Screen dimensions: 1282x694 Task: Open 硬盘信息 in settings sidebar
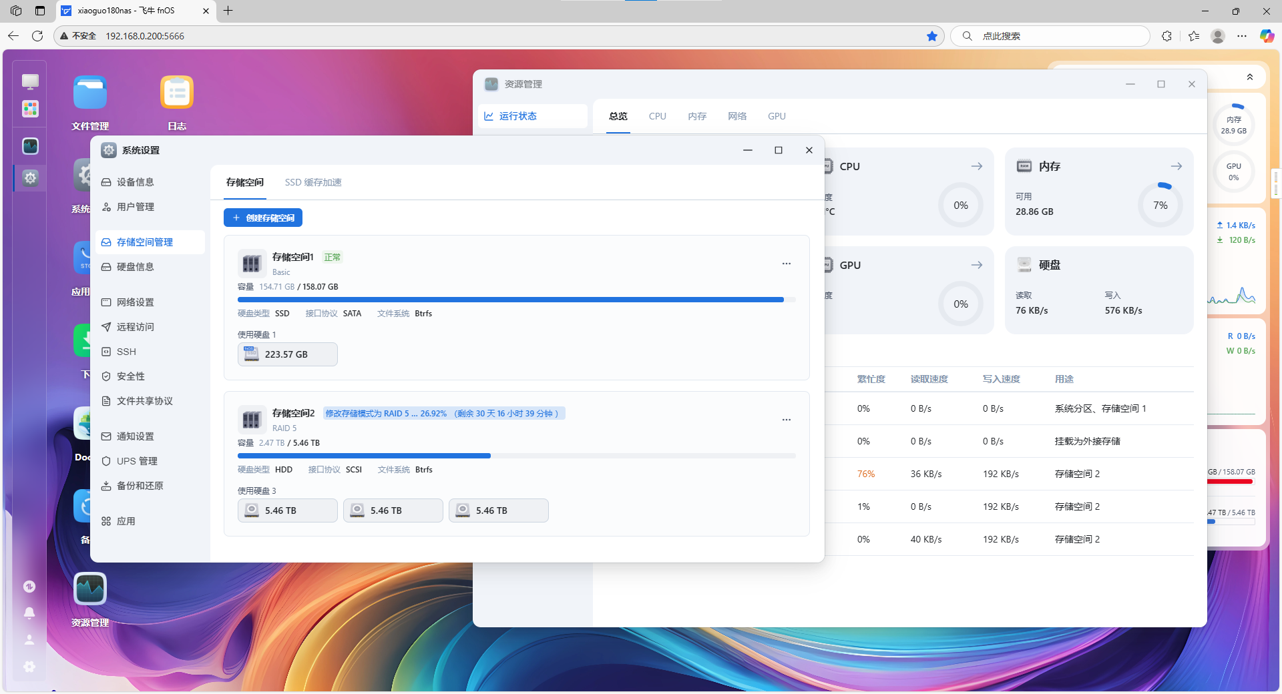click(150, 267)
